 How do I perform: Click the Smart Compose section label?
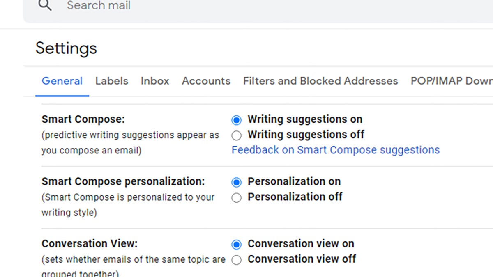[83, 119]
